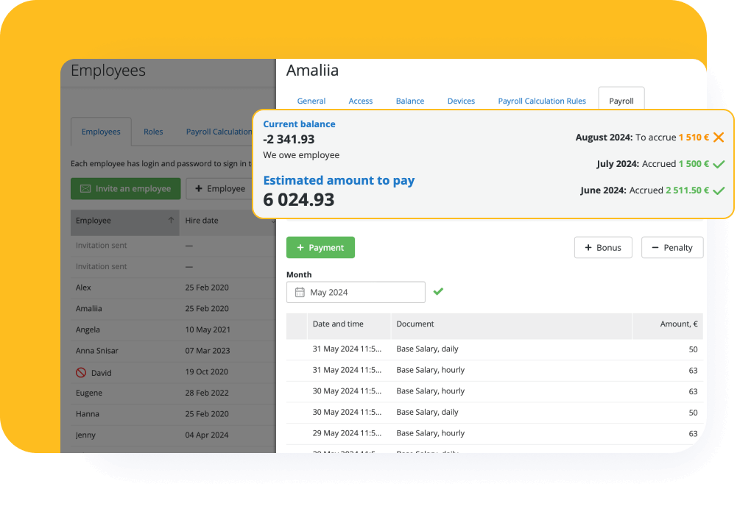Switch to the Balance tab

click(409, 101)
